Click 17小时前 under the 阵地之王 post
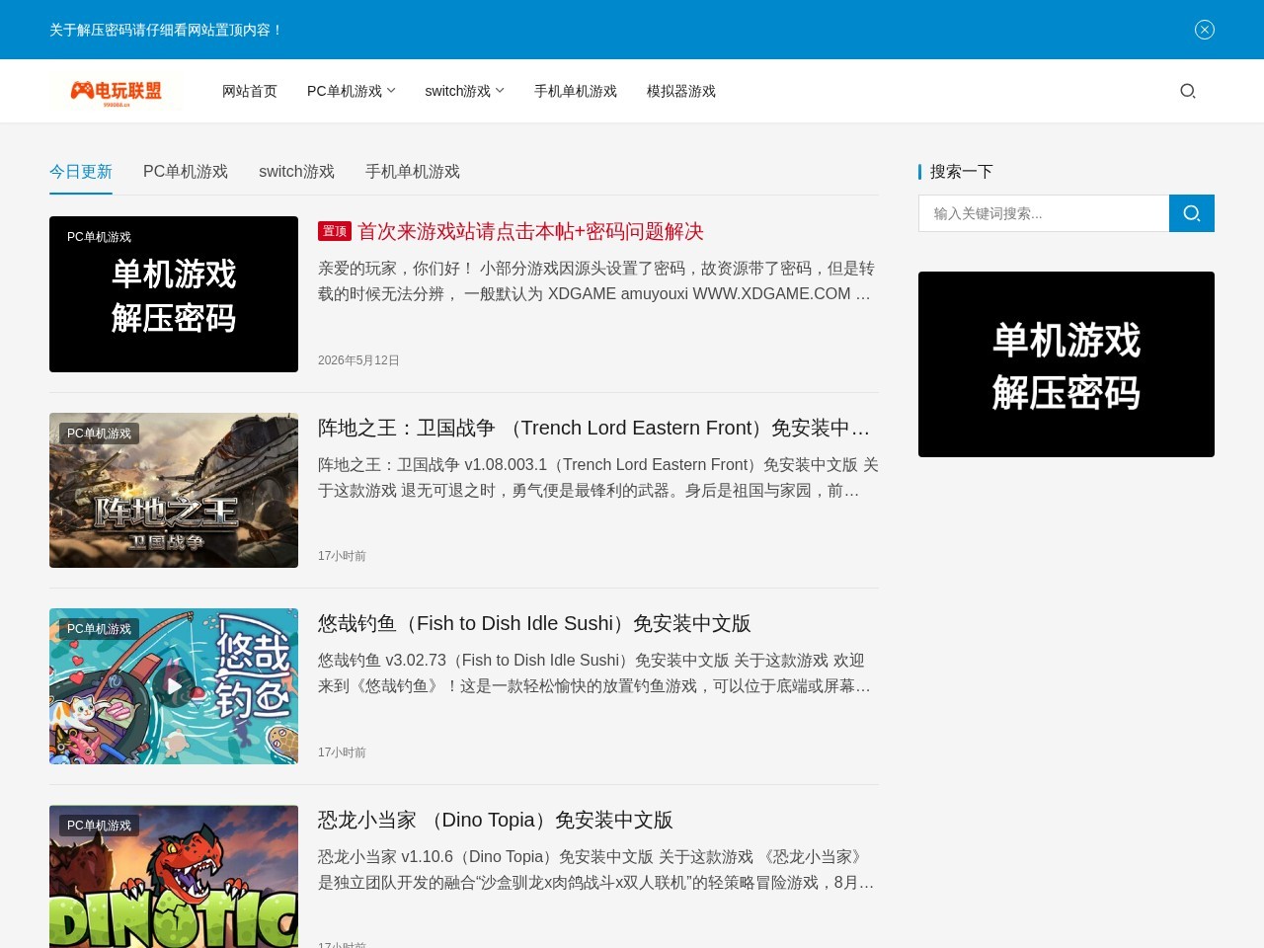1264x948 pixels. (342, 556)
